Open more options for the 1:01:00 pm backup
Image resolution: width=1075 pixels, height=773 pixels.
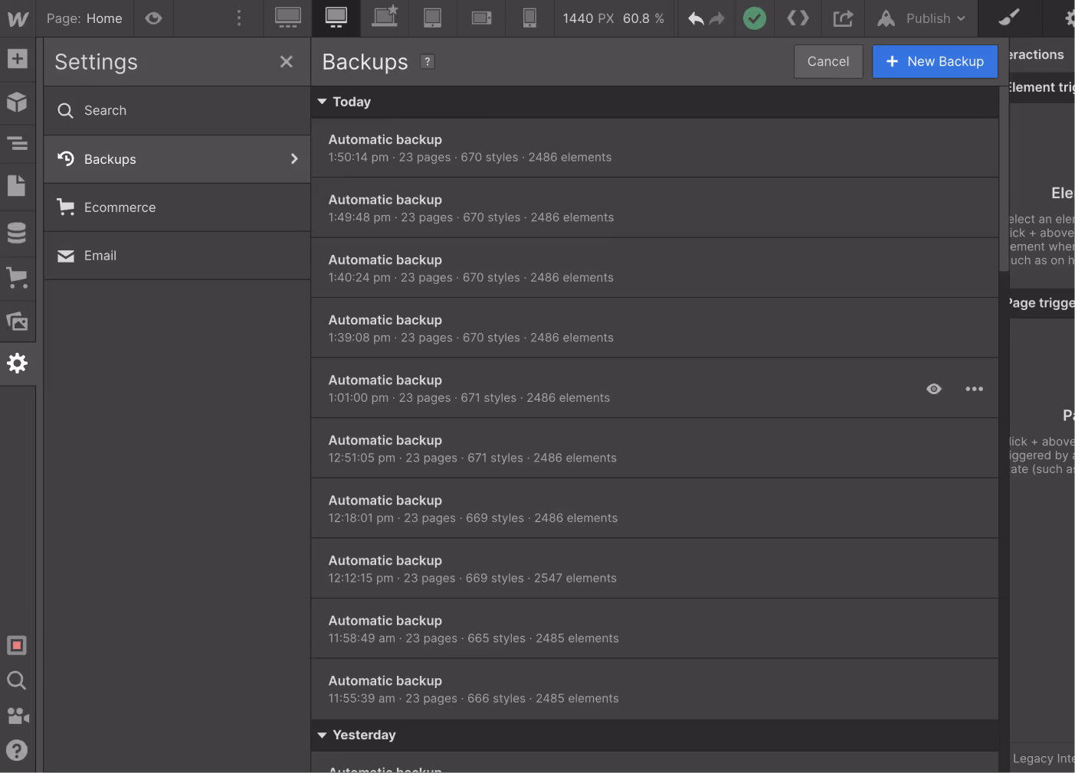973,389
